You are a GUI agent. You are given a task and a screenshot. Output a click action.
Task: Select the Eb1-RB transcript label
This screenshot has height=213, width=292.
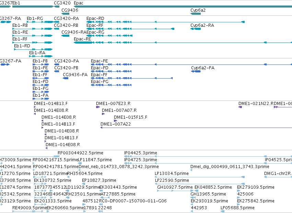pyautogui.click(x=20, y=25)
